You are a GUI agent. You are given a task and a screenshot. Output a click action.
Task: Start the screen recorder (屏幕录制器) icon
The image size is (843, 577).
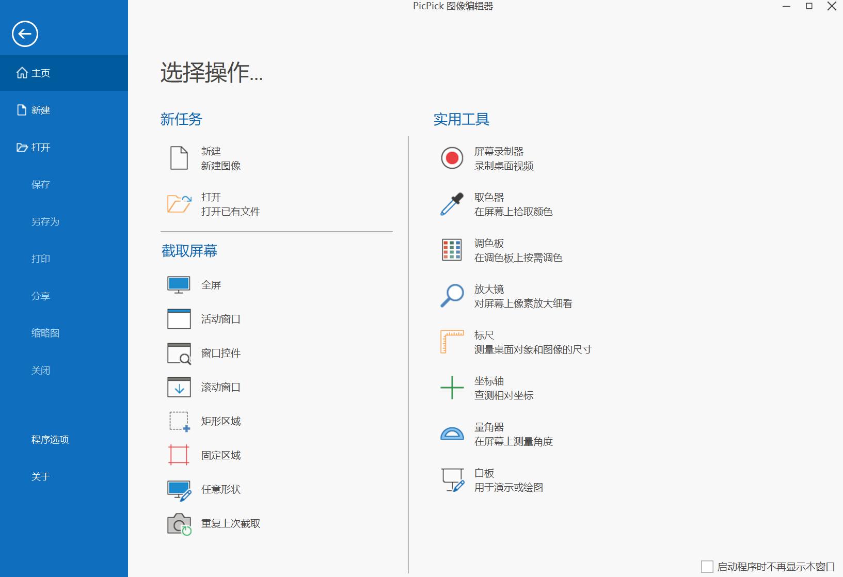click(x=452, y=158)
